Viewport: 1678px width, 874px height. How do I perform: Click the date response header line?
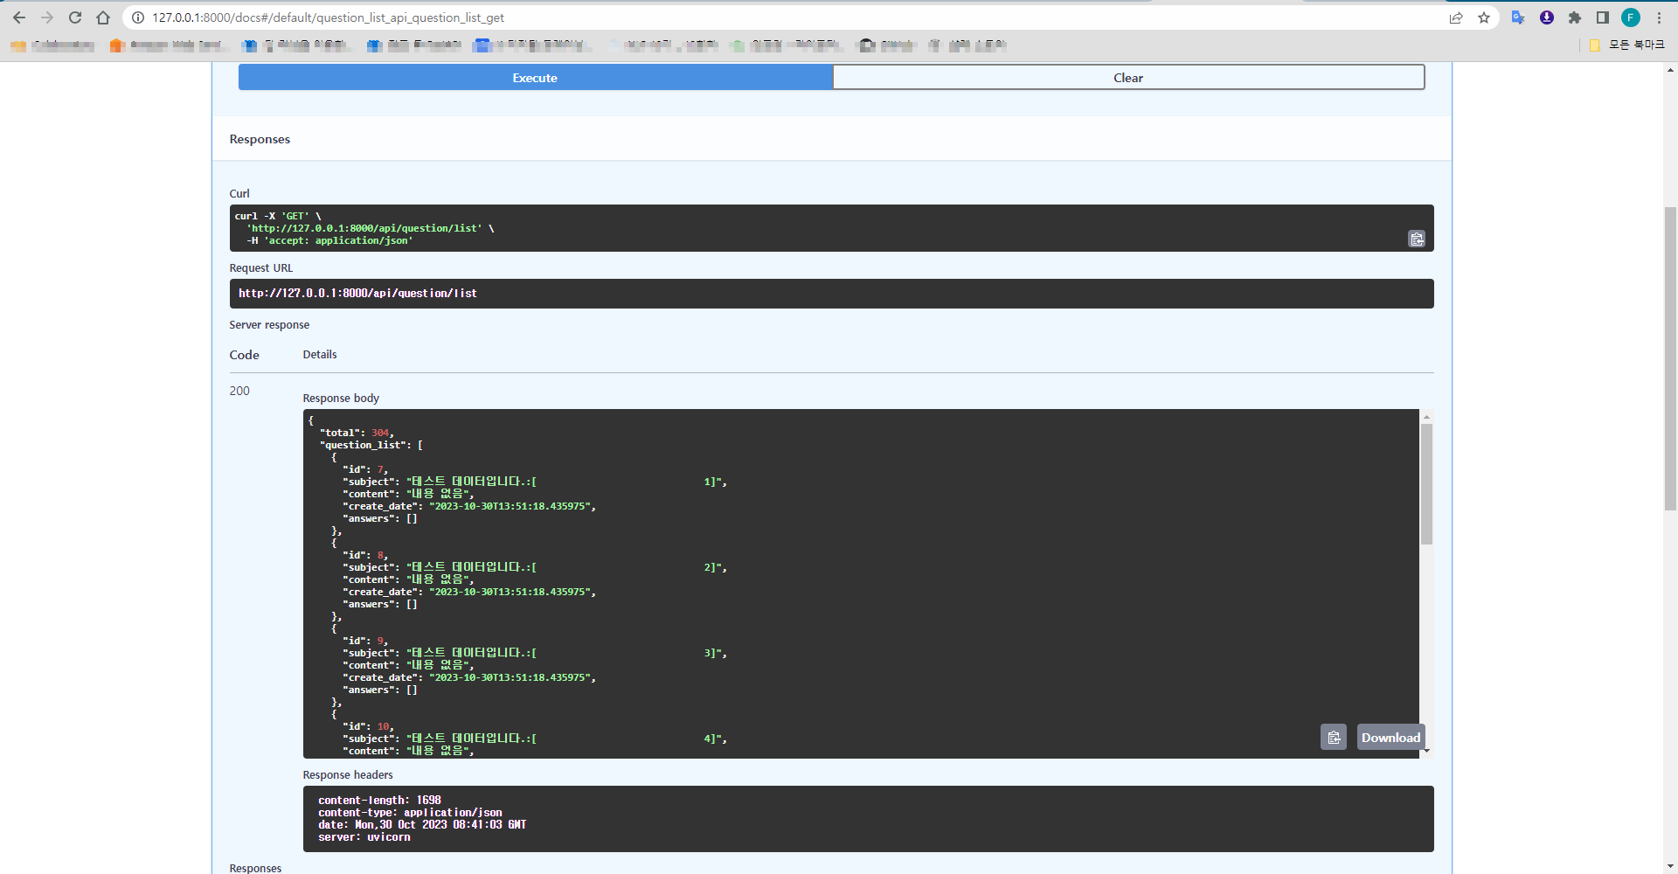point(422,825)
